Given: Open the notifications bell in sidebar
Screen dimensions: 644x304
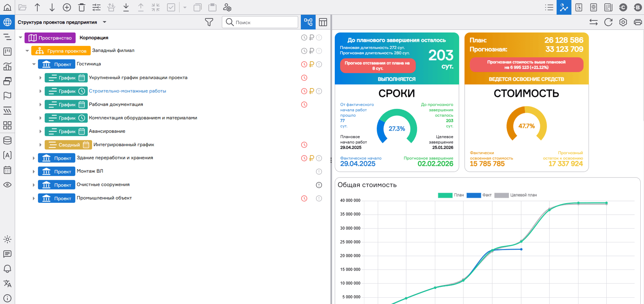Looking at the screenshot, I should pos(7,269).
